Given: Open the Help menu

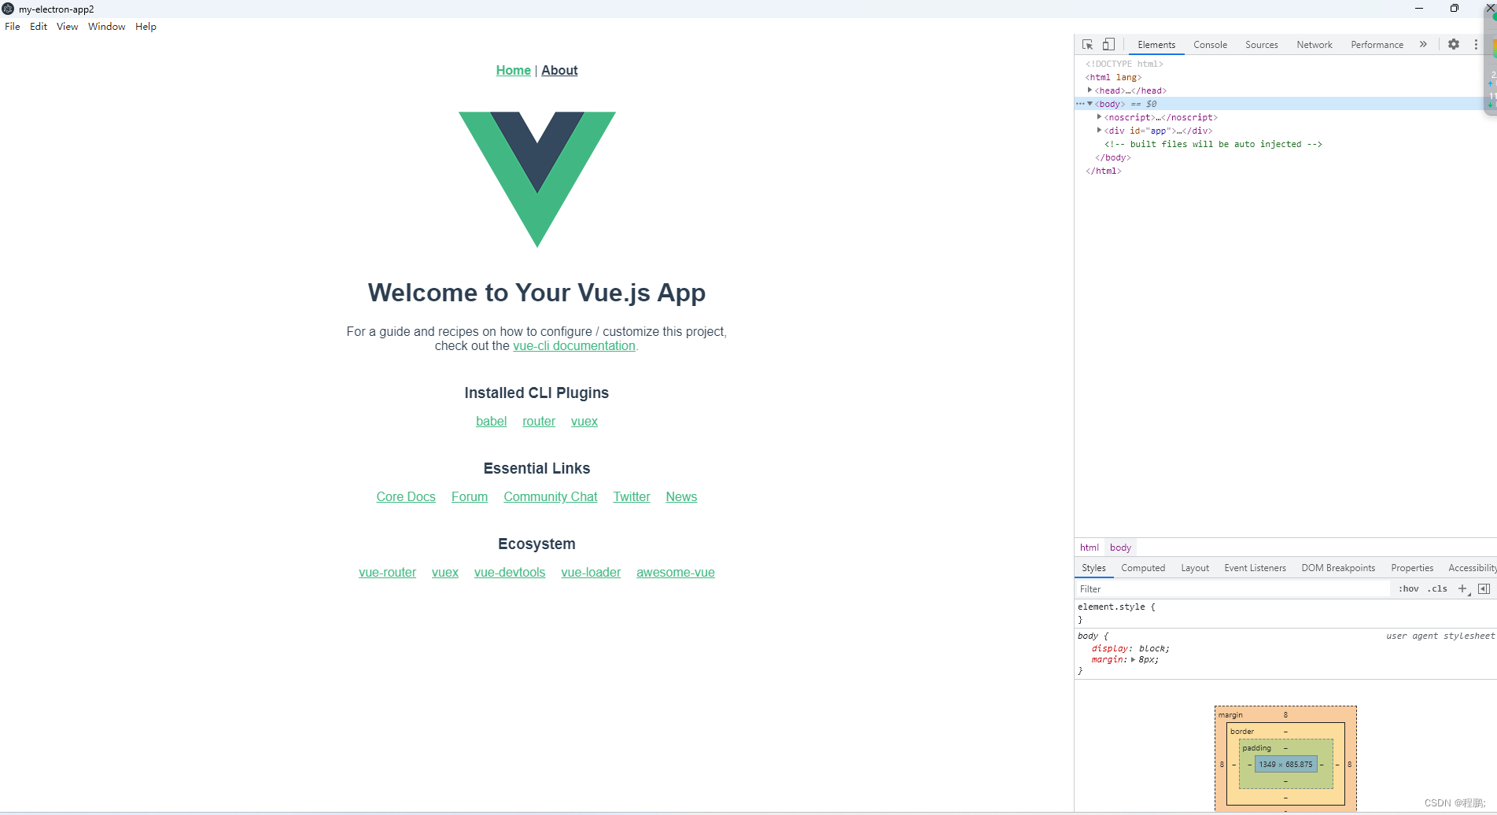Looking at the screenshot, I should point(146,27).
